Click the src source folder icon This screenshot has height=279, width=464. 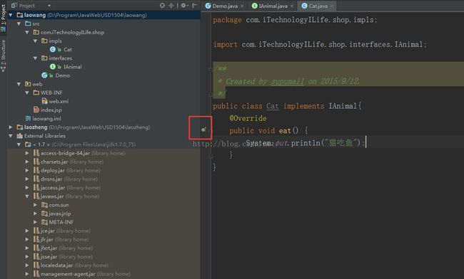click(x=28, y=23)
